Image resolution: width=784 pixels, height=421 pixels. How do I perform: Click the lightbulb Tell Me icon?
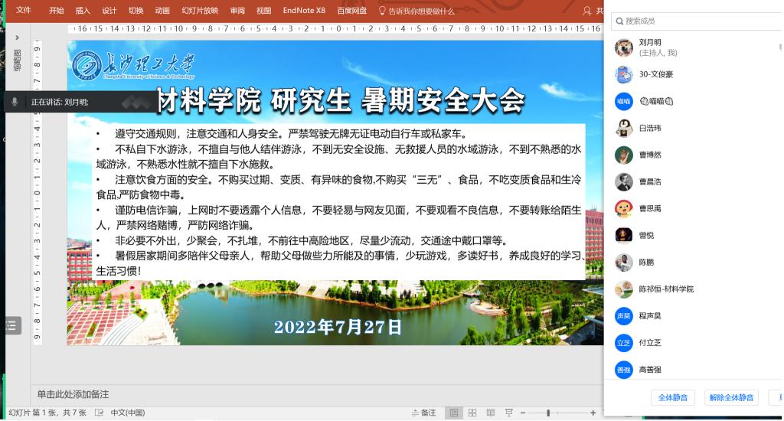tap(382, 11)
